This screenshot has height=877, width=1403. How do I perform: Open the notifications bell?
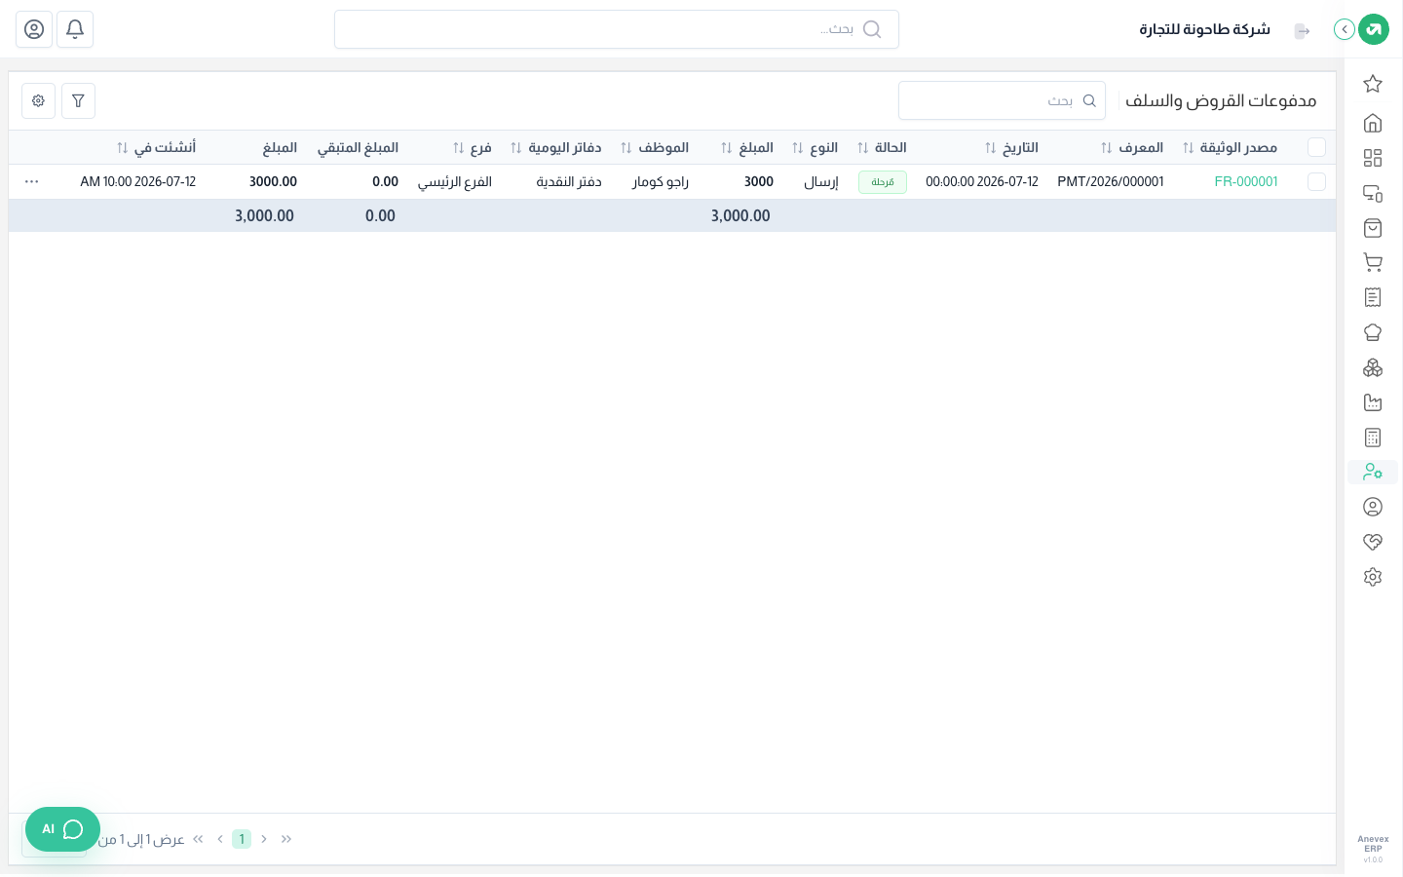(x=75, y=29)
